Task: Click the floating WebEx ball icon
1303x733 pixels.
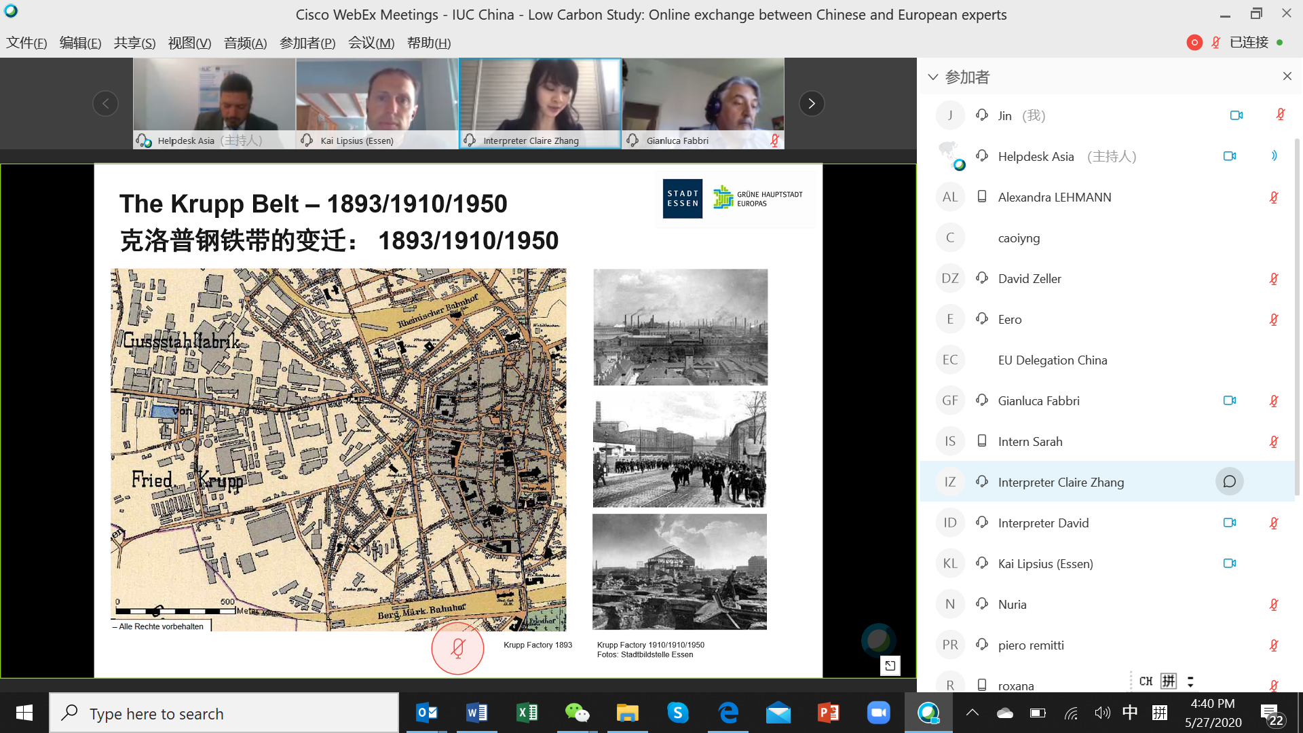Action: click(x=878, y=639)
